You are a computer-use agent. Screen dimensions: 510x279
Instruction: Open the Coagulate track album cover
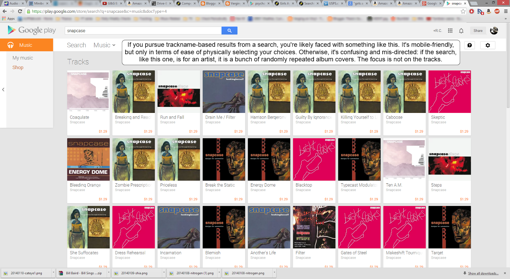[x=88, y=92]
